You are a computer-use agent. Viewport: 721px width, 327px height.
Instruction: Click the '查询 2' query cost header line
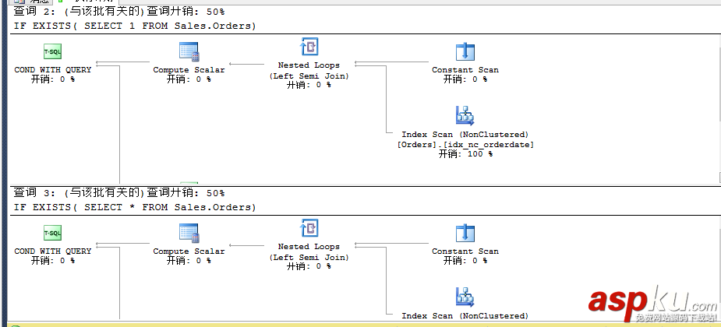[119, 12]
